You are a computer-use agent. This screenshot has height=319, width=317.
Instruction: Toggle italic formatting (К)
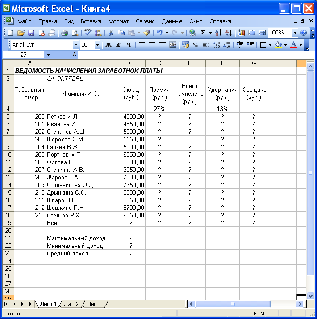point(119,45)
